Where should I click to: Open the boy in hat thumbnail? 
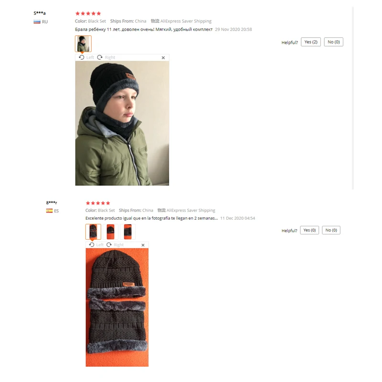pyautogui.click(x=83, y=43)
